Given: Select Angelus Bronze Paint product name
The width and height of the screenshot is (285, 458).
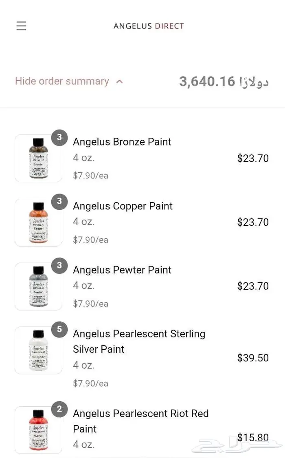Looking at the screenshot, I should 122,142.
